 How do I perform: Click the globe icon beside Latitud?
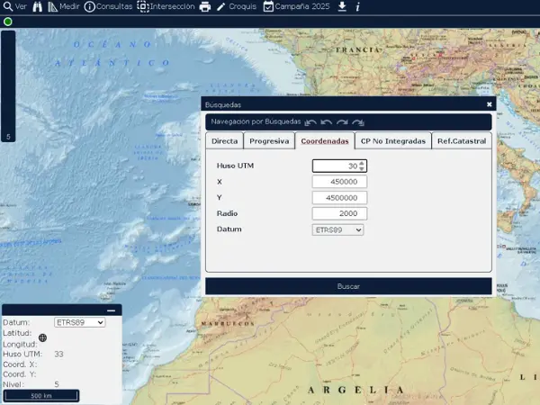tap(43, 337)
